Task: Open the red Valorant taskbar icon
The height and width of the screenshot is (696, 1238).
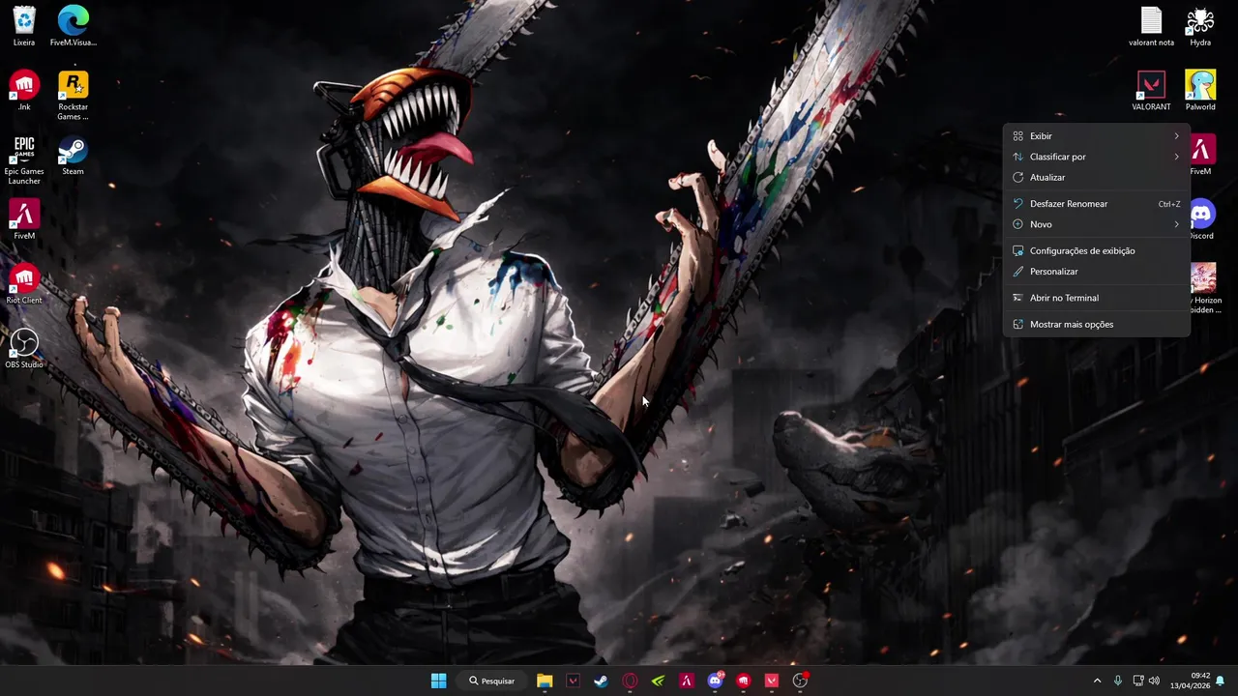Action: 771,681
